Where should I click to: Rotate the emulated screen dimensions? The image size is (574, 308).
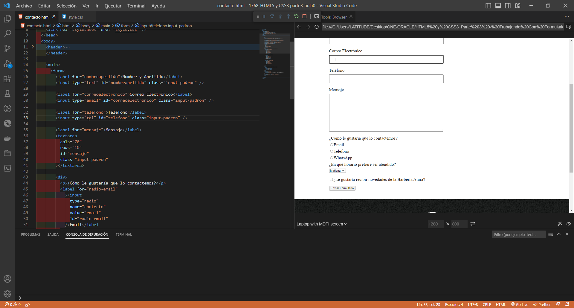pyautogui.click(x=473, y=224)
